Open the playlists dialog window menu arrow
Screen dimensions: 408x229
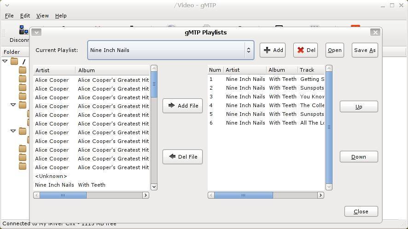[36, 33]
